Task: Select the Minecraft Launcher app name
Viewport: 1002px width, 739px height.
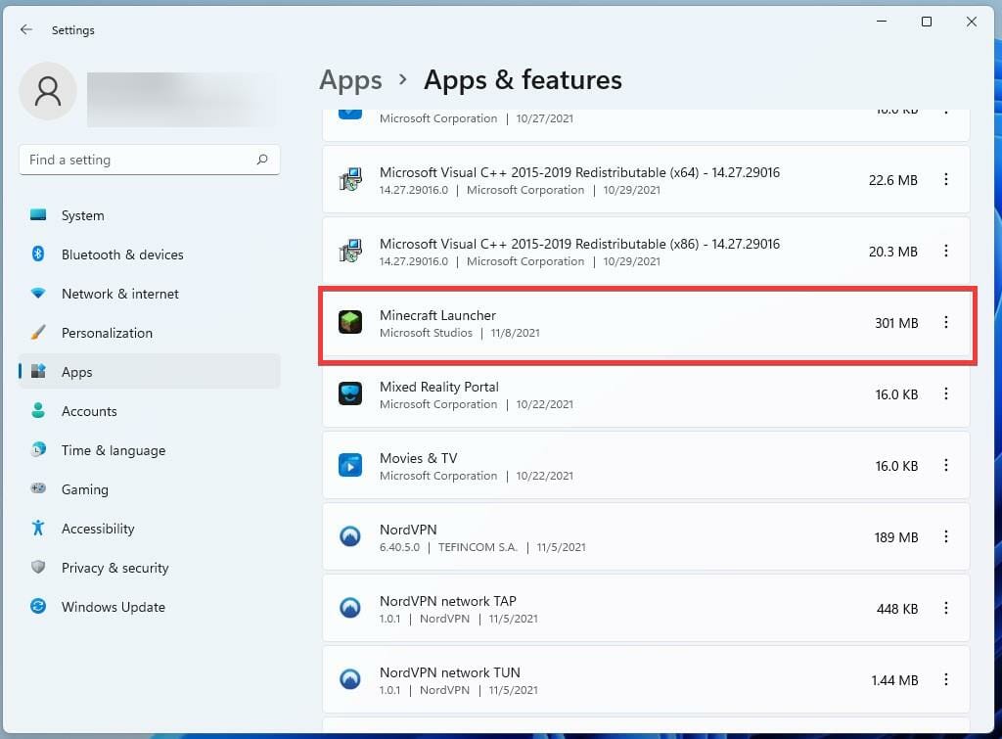Action: (437, 315)
